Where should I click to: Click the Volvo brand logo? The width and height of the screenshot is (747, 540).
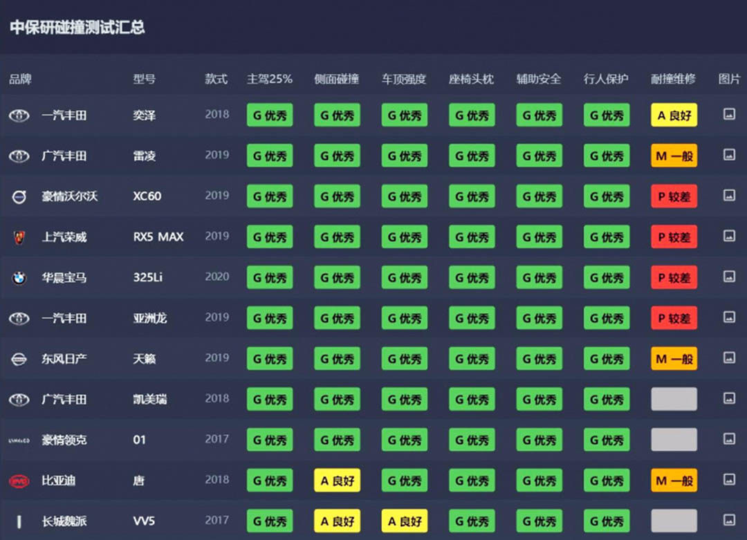[19, 196]
